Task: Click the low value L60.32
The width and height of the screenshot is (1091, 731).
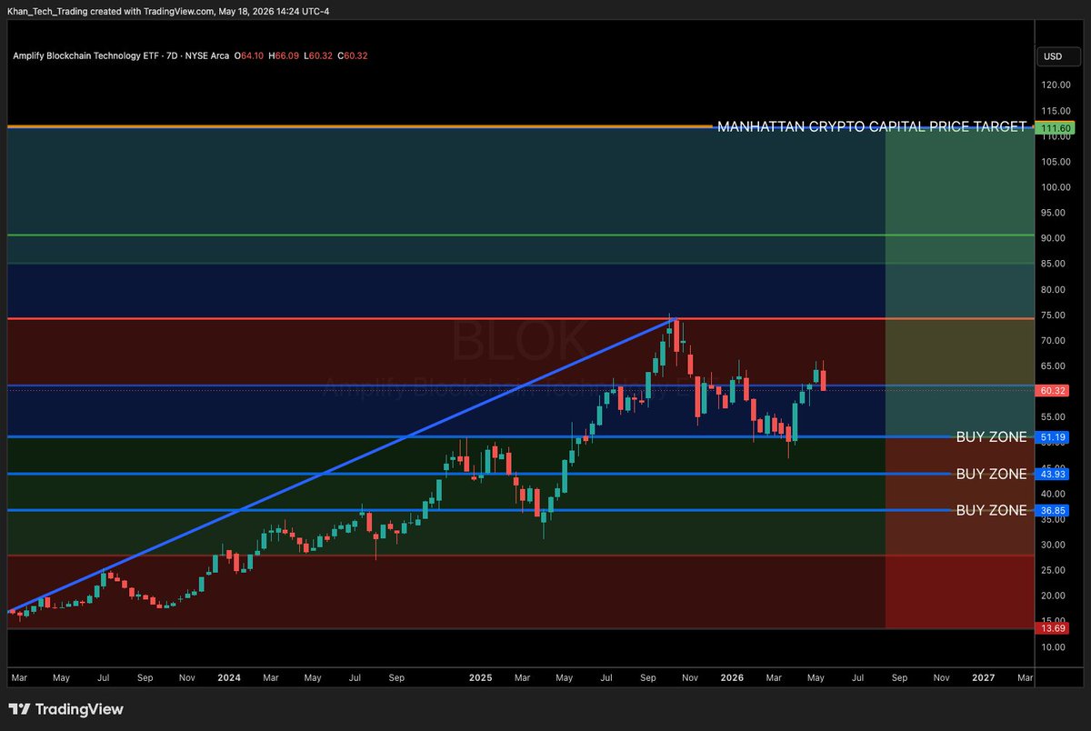Action: 317,55
